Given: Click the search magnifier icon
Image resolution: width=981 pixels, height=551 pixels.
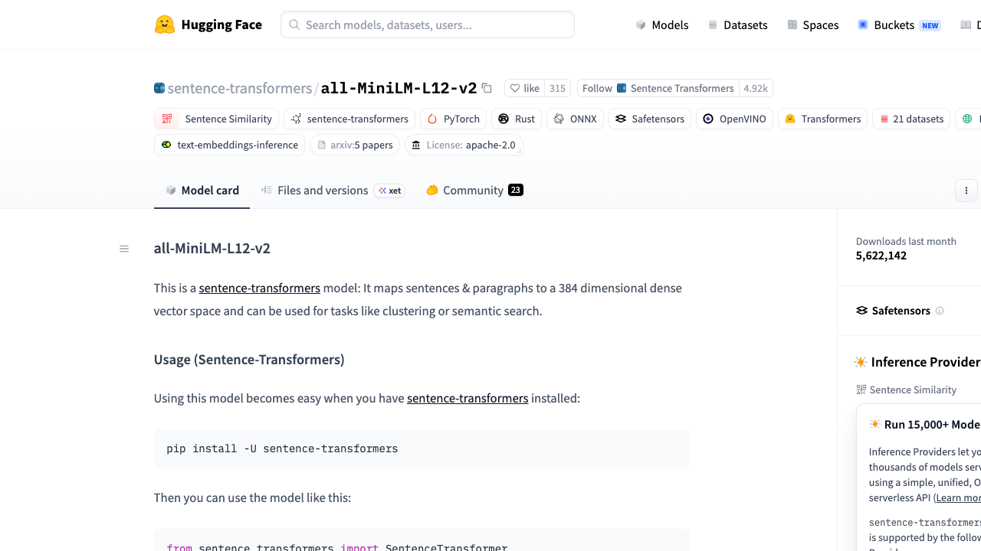Looking at the screenshot, I should pos(294,24).
